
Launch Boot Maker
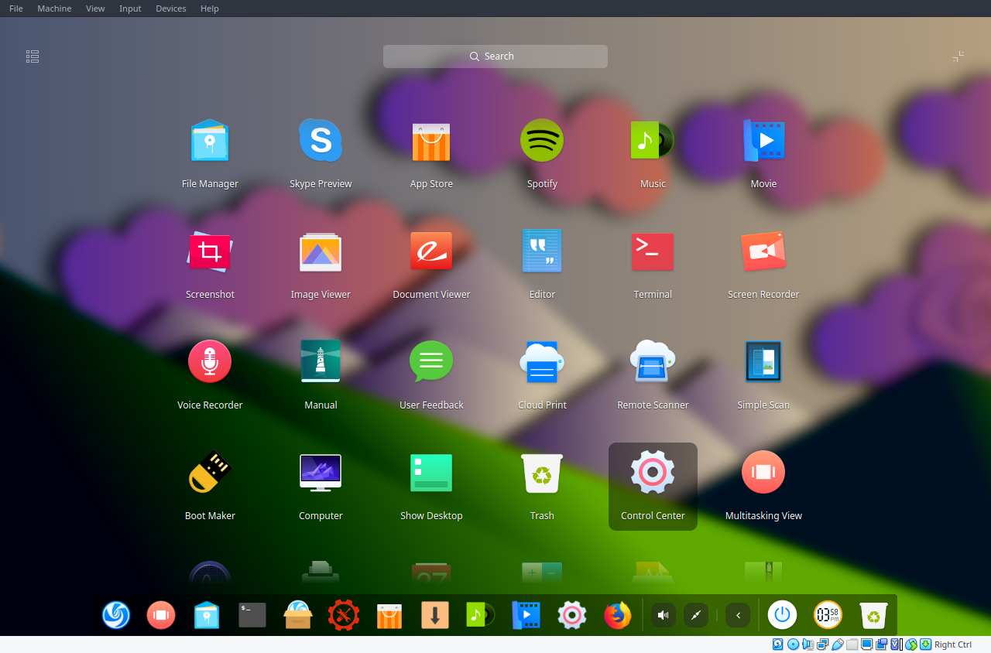(210, 472)
